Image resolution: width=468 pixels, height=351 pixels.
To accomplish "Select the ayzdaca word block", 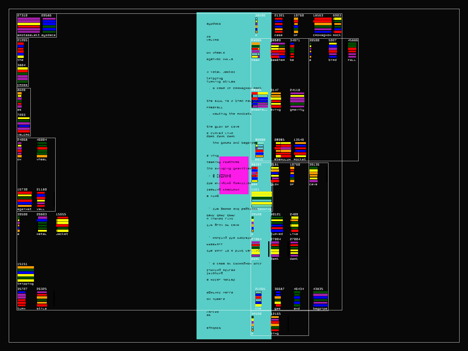I will [49, 25].
